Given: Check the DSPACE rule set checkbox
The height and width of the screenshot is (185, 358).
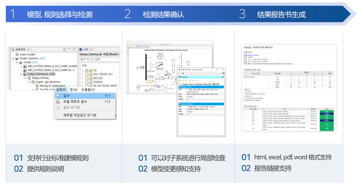Looking at the screenshot, I should pyautogui.click(x=87, y=82).
